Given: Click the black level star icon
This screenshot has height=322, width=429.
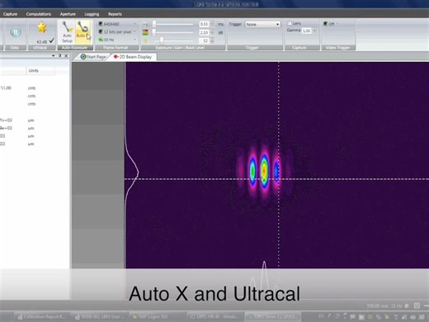Looking at the screenshot, I should pos(145,40).
